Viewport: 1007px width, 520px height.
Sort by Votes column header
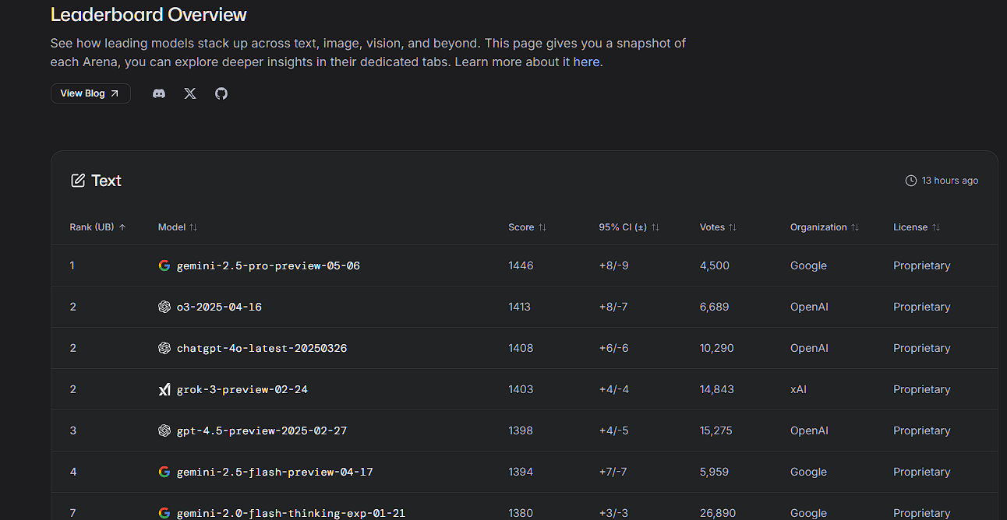point(719,227)
